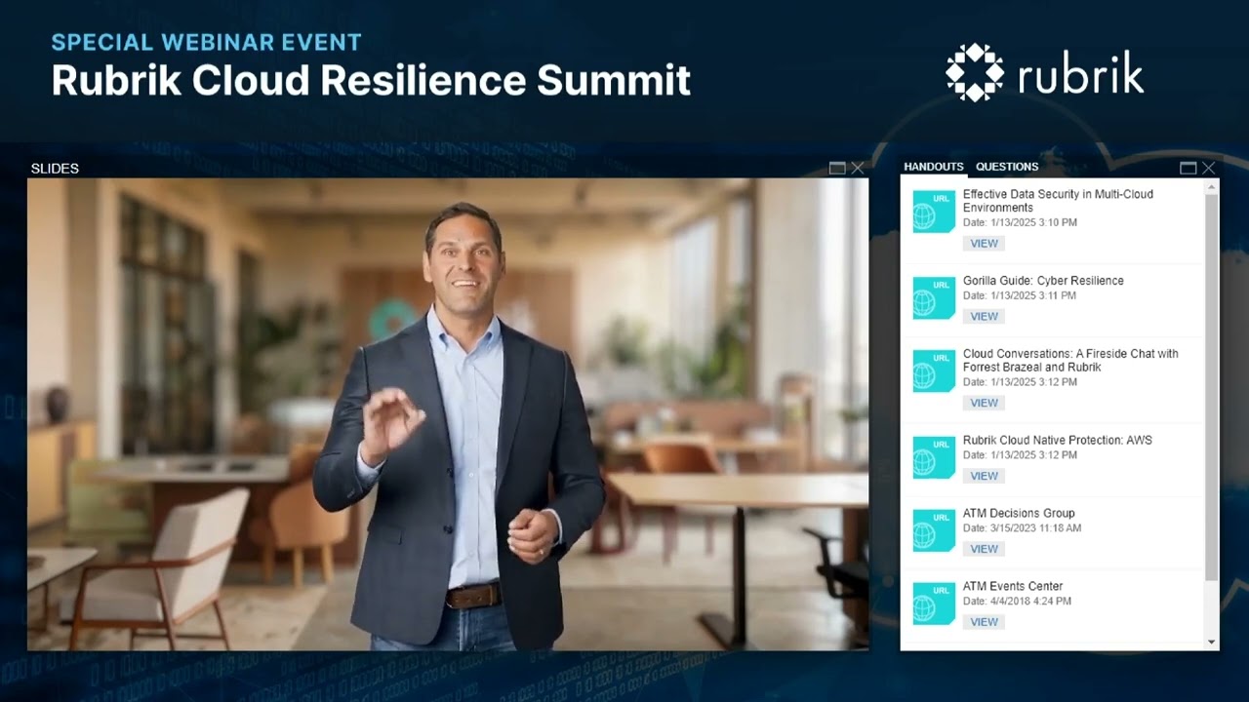
Task: Click the presenter video in SLIDES panel
Action: tap(448, 414)
